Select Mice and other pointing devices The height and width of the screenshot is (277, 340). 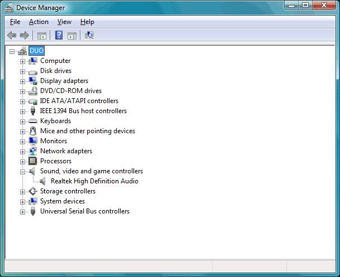tap(87, 131)
